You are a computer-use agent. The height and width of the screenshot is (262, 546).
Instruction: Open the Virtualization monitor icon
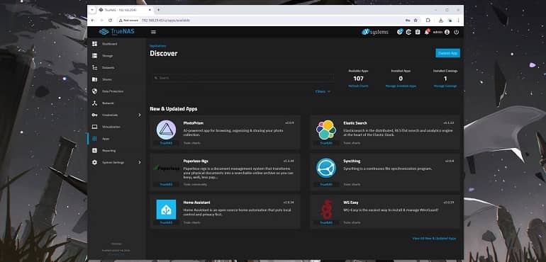pos(94,127)
